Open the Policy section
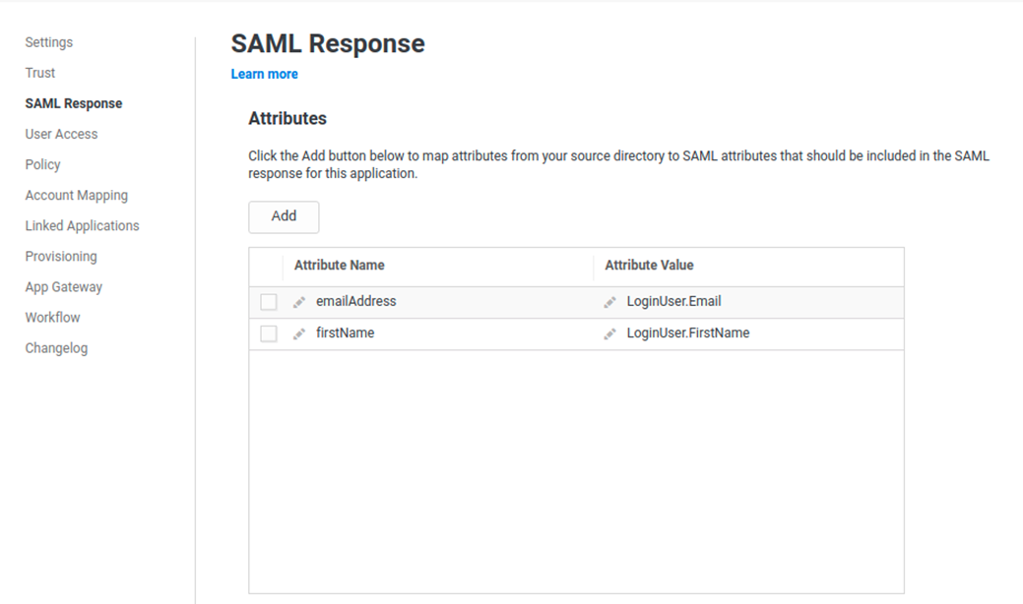1023x604 pixels. tap(42, 164)
